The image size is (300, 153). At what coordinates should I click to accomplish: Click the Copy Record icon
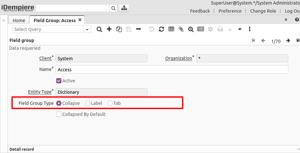pos(119,29)
